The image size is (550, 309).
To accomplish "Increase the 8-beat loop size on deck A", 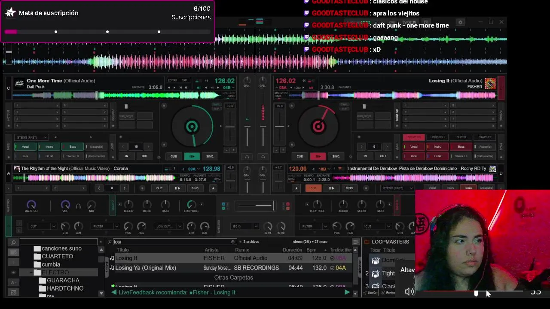I will 125,188.
